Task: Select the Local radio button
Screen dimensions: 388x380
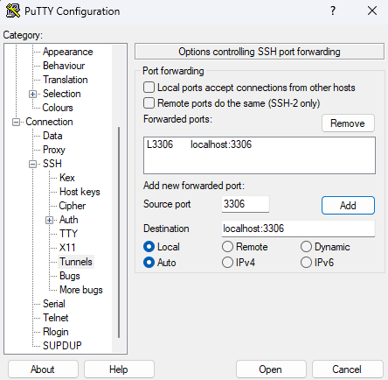Action: (x=149, y=247)
